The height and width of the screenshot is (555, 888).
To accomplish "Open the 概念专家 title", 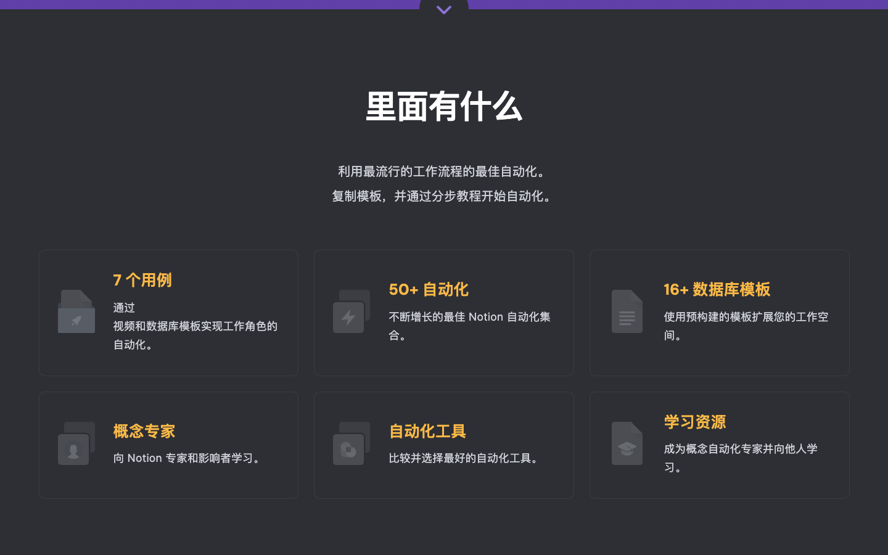I will [144, 431].
